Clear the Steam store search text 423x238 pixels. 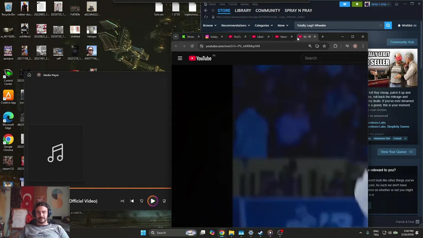coord(381,25)
